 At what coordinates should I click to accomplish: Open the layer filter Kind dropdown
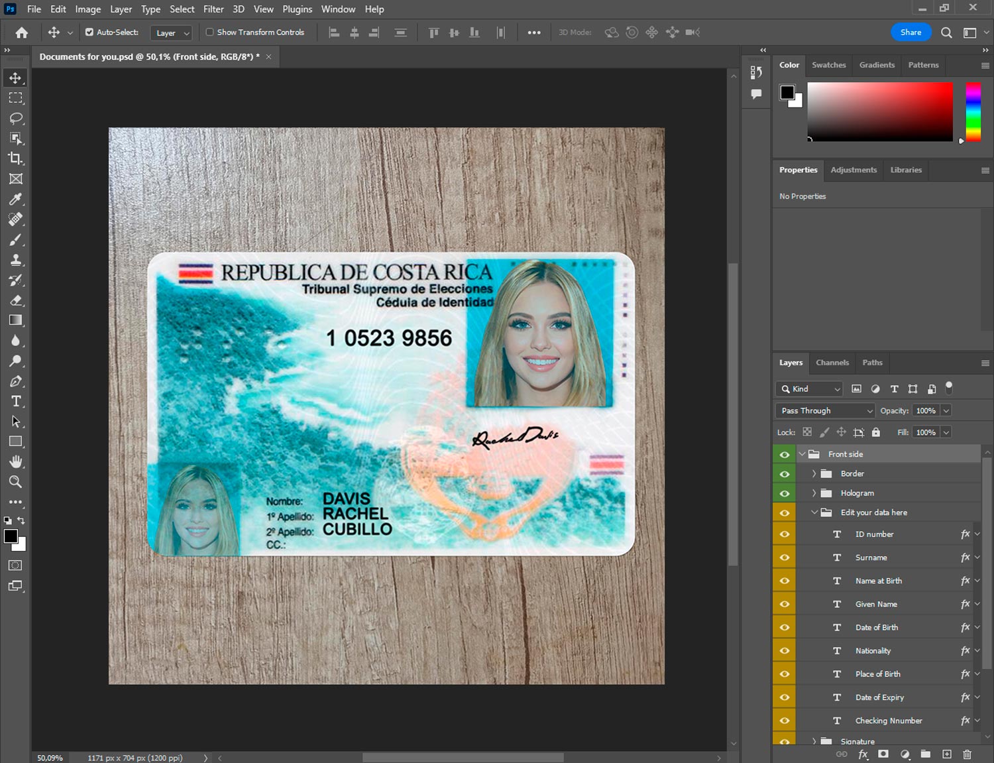[x=809, y=389]
